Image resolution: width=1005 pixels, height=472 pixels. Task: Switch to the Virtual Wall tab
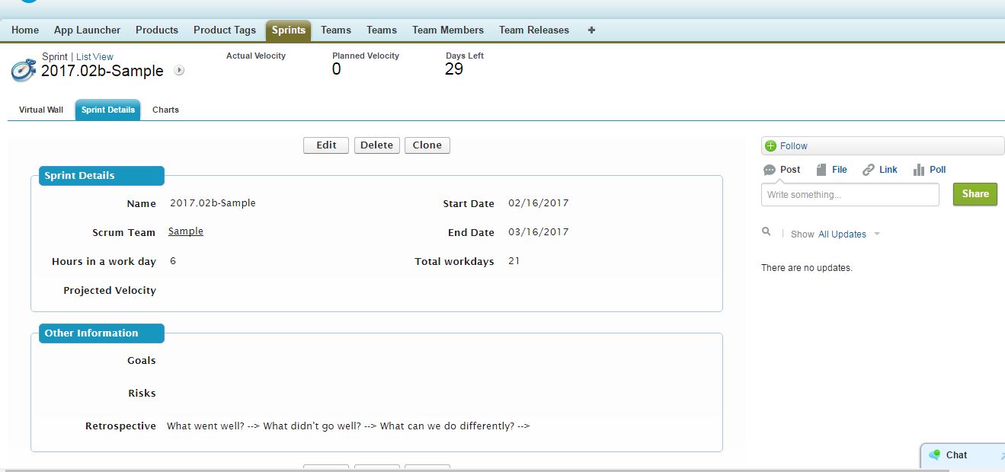[x=40, y=110]
